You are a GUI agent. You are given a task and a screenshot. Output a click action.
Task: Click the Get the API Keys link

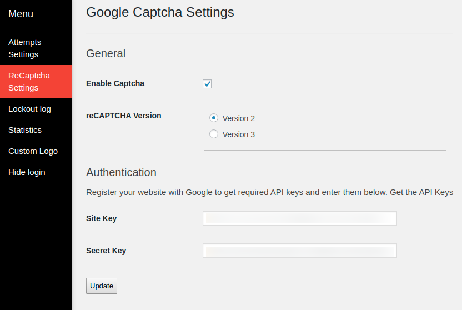[421, 192]
